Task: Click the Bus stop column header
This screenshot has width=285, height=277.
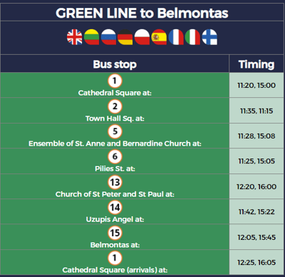Action: pos(115,64)
